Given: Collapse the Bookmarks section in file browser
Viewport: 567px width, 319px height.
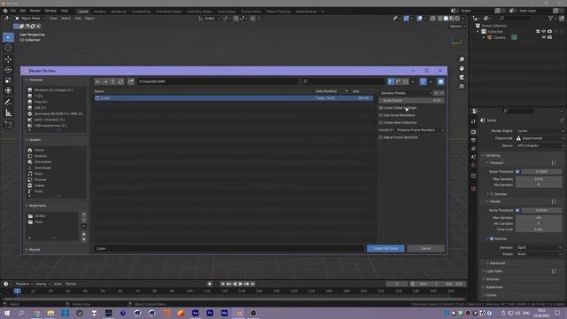Looking at the screenshot, I should [x=36, y=206].
